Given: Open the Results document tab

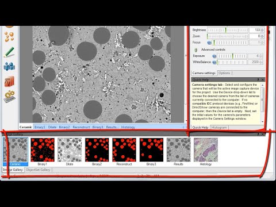Looking at the screenshot, I should (112, 127).
